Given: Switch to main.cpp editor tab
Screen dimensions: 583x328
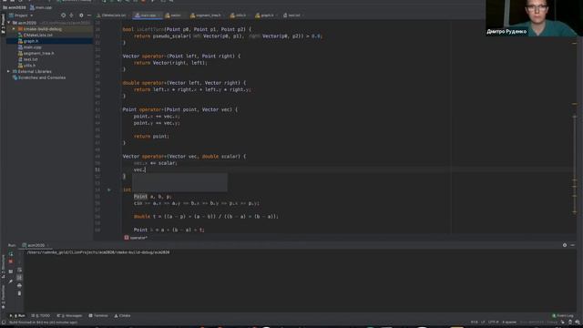Looking at the screenshot, I should tap(148, 15).
